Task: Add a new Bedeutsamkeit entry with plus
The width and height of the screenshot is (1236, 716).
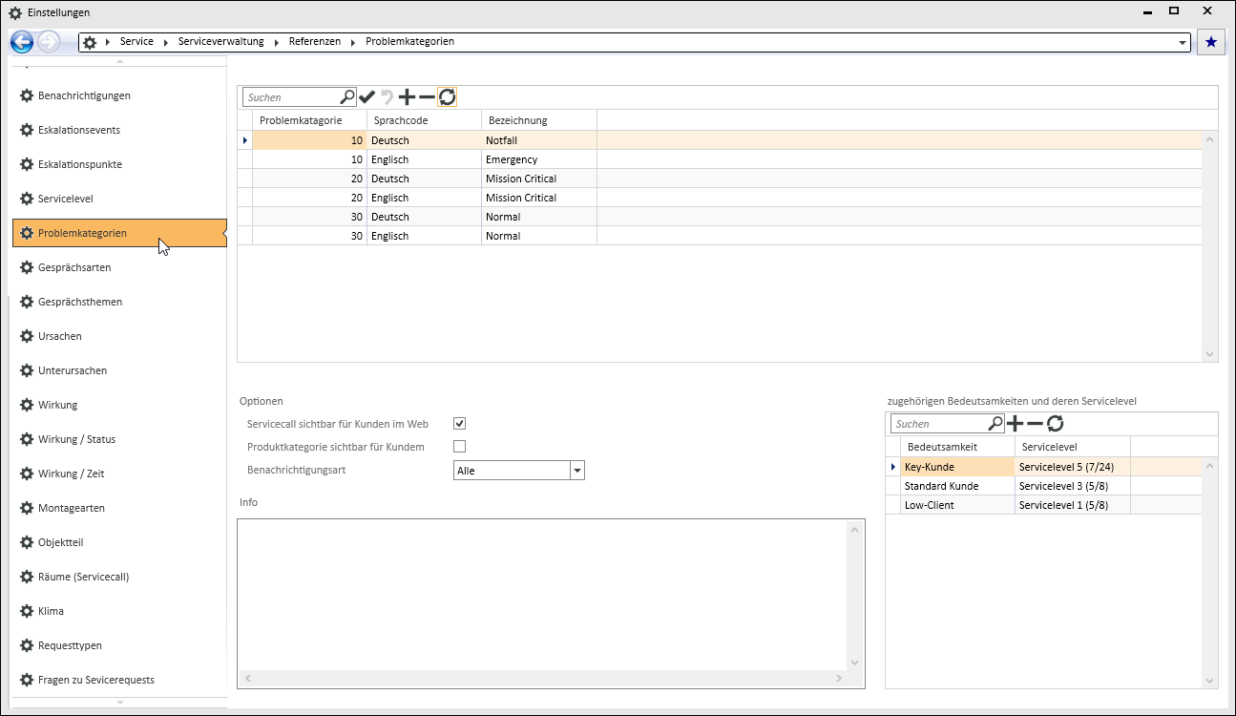Action: (x=1015, y=423)
